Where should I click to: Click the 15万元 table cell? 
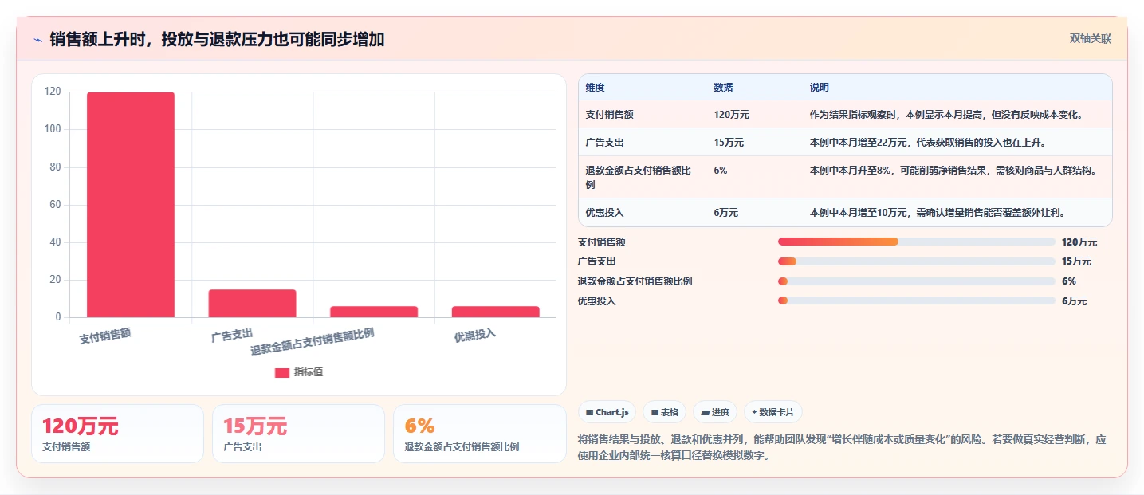click(x=729, y=143)
